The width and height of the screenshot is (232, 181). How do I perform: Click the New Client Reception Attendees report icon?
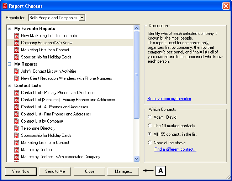(x=16, y=78)
